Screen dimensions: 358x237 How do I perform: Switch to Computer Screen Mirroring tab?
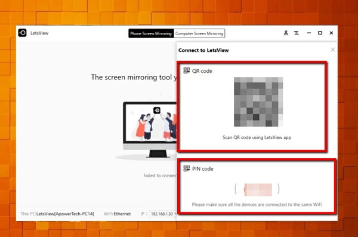pyautogui.click(x=199, y=33)
